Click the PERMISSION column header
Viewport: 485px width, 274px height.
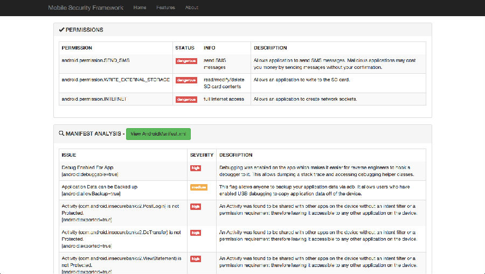pyautogui.click(x=77, y=48)
